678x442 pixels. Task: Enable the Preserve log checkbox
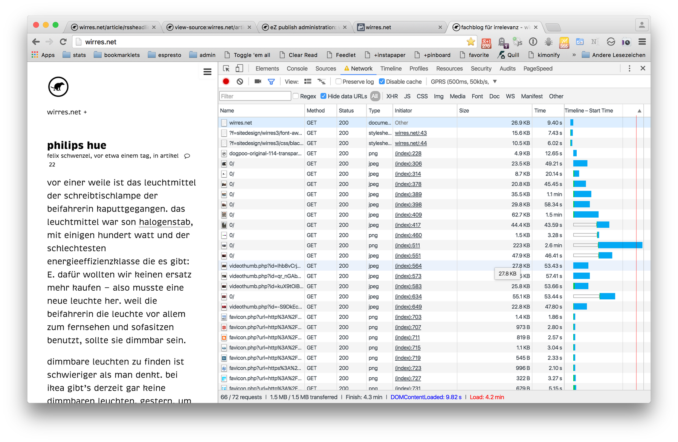(338, 81)
